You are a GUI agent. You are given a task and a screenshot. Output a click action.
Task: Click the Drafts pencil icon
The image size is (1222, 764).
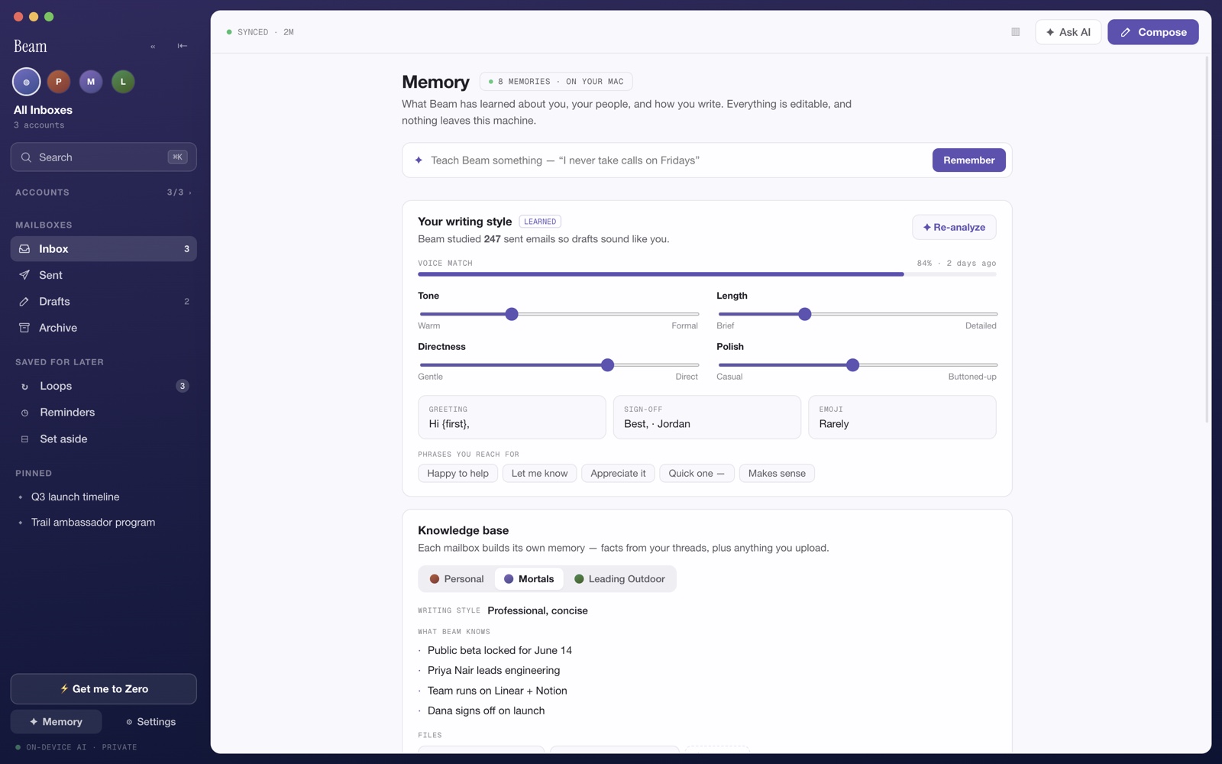24,302
